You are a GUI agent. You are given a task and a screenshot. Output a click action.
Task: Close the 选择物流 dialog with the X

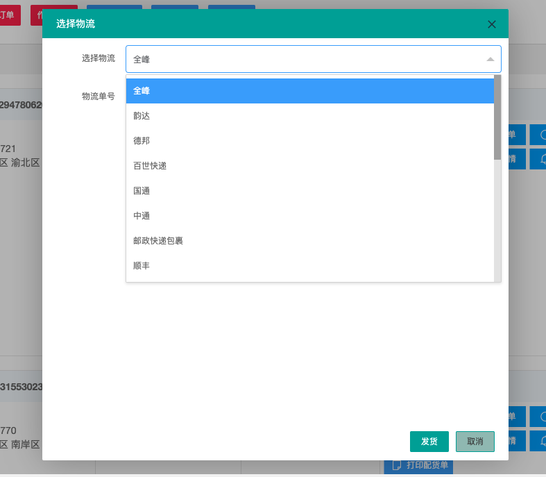coord(492,24)
